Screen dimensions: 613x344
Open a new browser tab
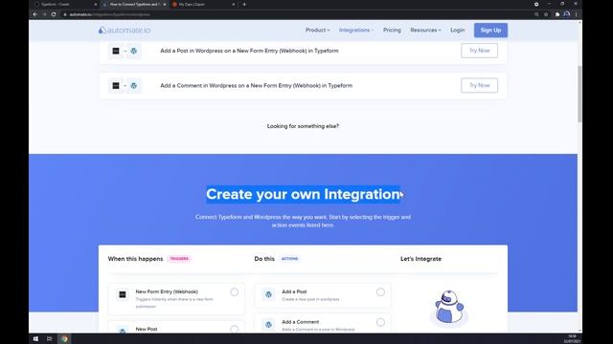(x=244, y=4)
